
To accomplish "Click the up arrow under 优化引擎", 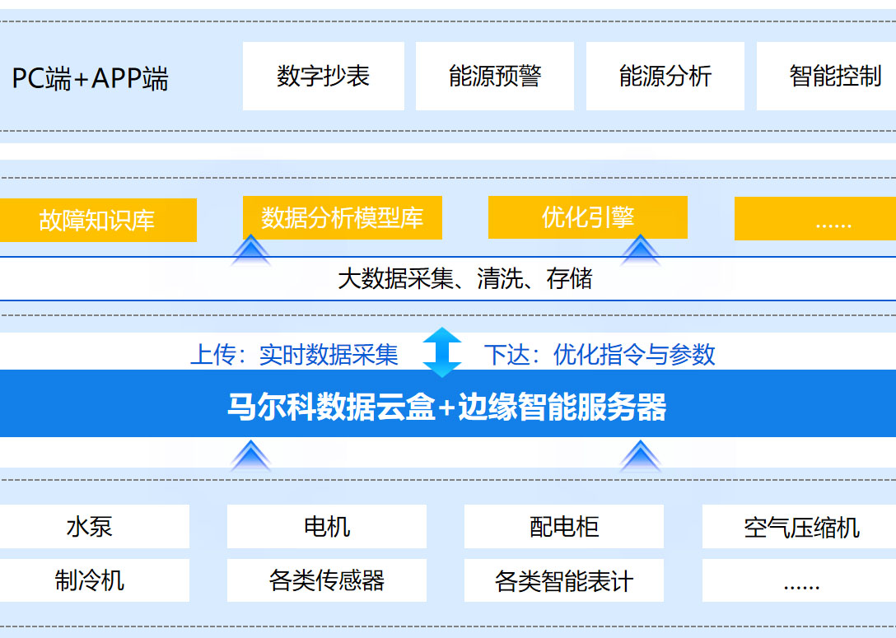I will (x=640, y=250).
